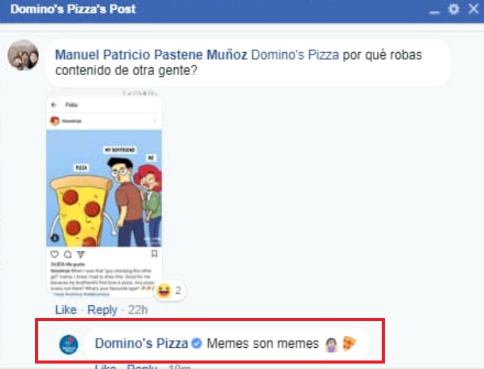Open the laughing reaction emoji counter
The width and height of the screenshot is (484, 369).
170,290
